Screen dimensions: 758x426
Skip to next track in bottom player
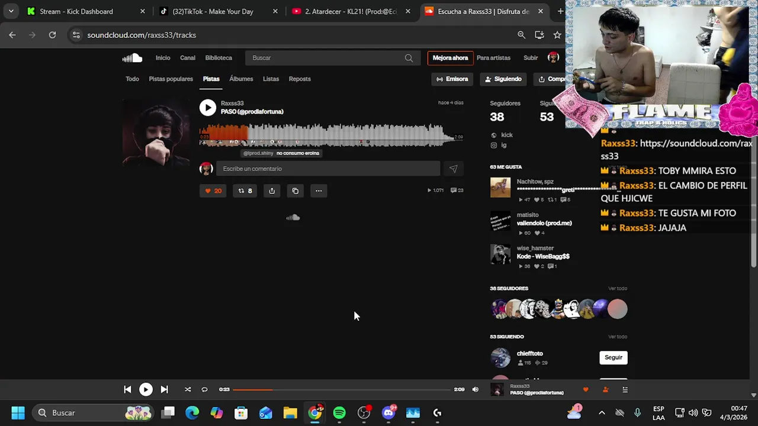[x=164, y=389]
